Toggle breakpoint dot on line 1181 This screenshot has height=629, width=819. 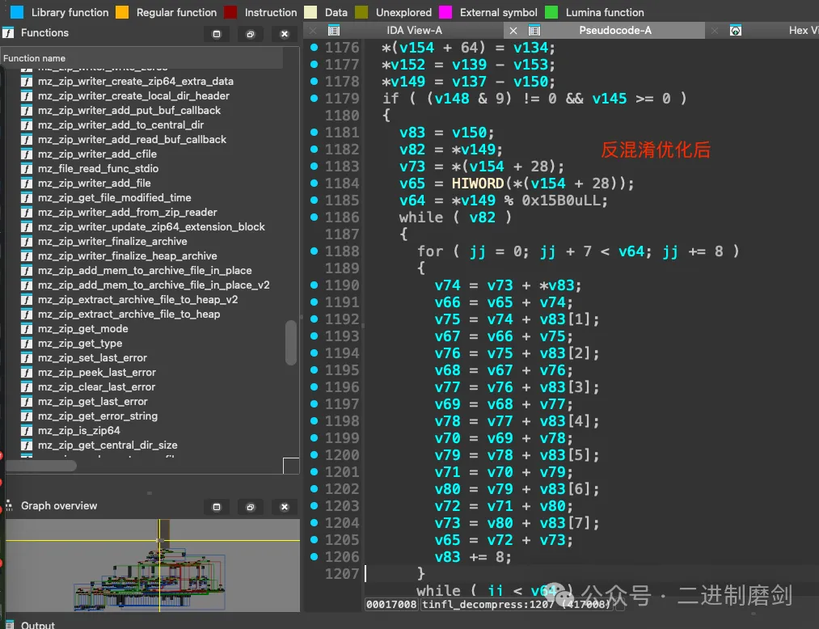point(315,132)
